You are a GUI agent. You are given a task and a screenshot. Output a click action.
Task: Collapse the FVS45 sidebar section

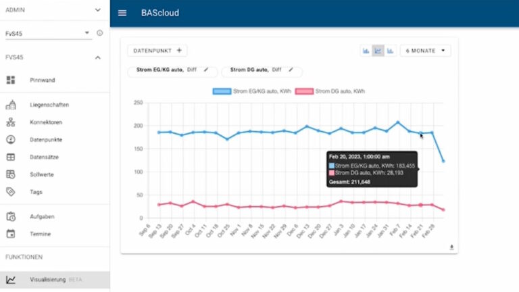click(98, 57)
